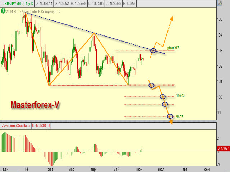Select the blue ellipse at the 98.75 level

coord(170,116)
